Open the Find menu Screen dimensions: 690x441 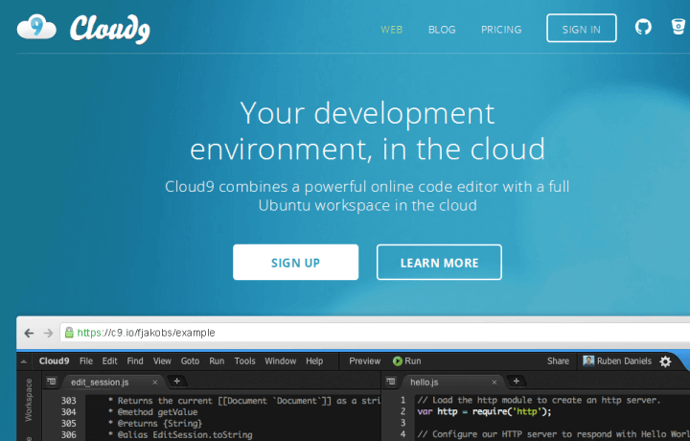135,360
